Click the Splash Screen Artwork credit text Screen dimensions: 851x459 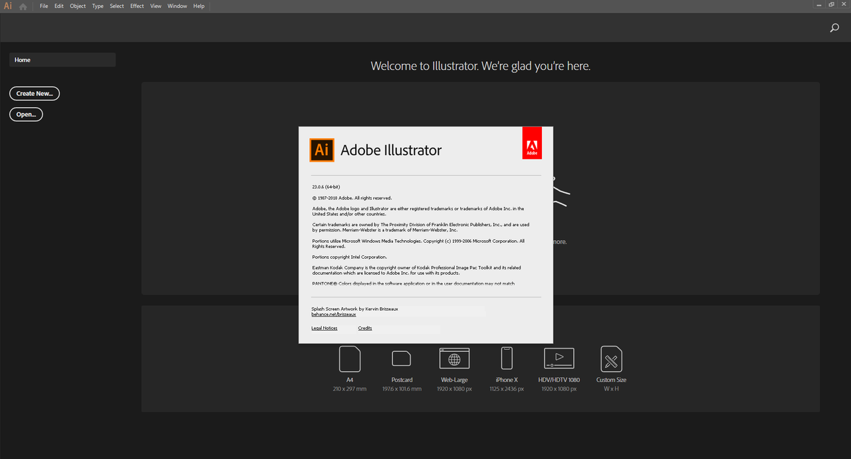pyautogui.click(x=355, y=309)
